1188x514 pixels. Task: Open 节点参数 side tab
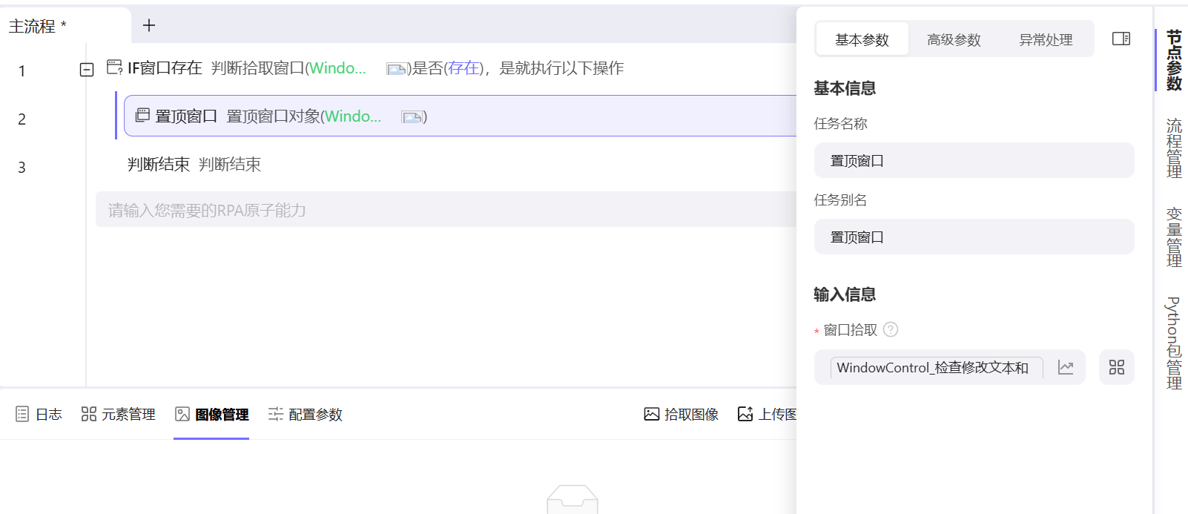click(1174, 60)
